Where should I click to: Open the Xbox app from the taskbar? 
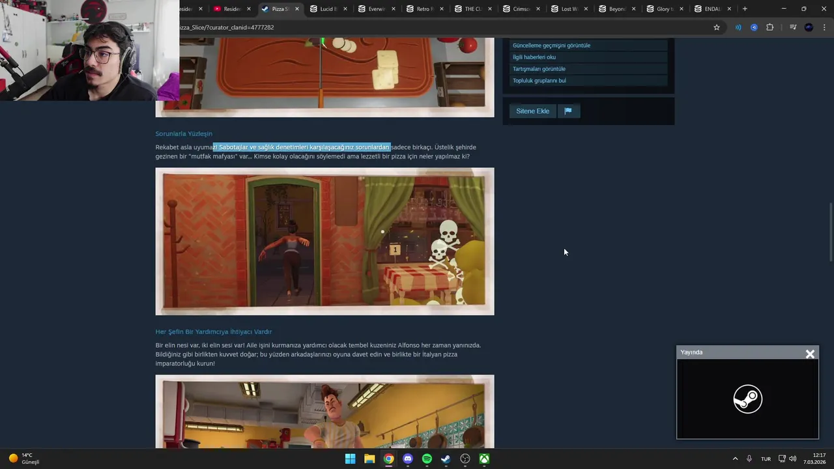pos(485,459)
